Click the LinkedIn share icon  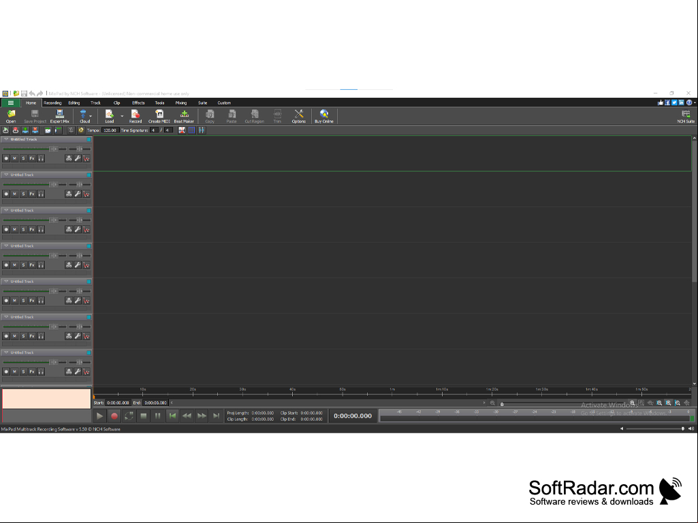click(x=681, y=103)
